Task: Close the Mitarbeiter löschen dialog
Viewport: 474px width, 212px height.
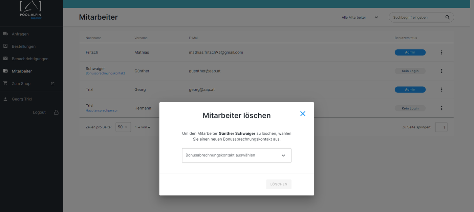Action: click(303, 114)
